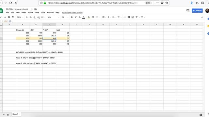209x117 pixels.
Task: Format selection as currency
Action: tap(27, 17)
